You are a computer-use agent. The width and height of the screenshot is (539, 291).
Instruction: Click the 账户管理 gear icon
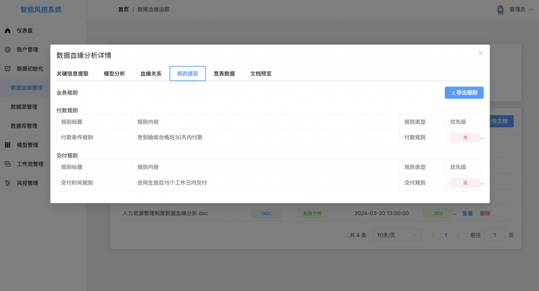7,49
